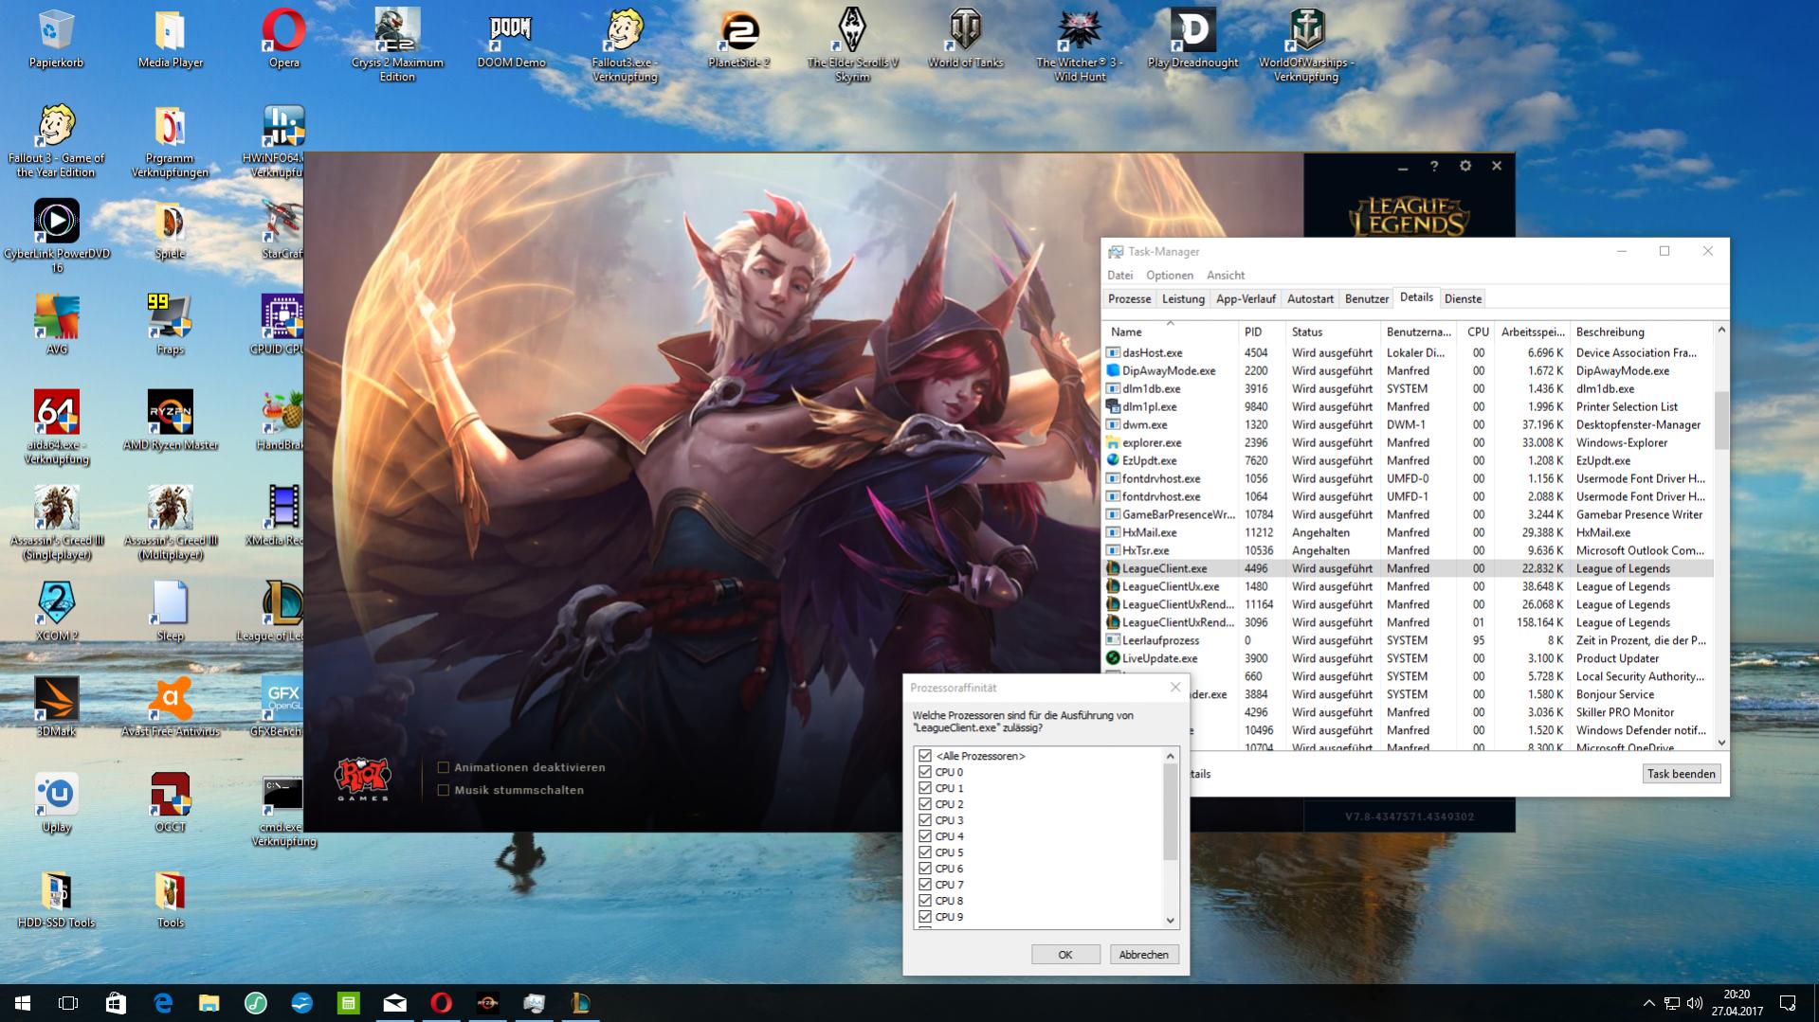
Task: Click the League client help question mark
Action: click(1434, 166)
